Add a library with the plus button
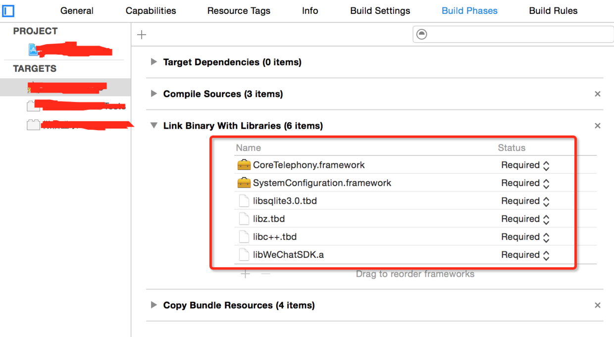614x337 pixels. (245, 274)
